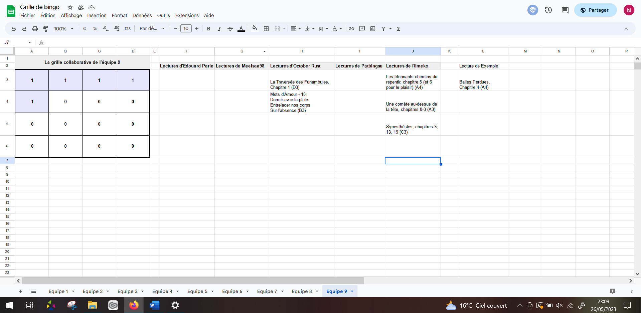Open the Fichier menu
Image resolution: width=641 pixels, height=313 pixels.
pos(27,15)
